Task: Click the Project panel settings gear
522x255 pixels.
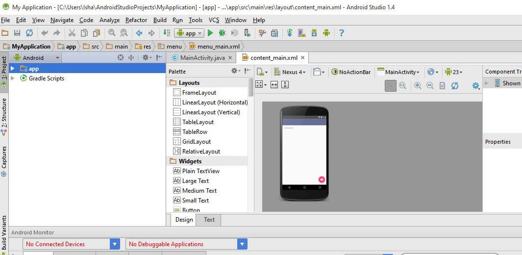Action: [x=147, y=57]
